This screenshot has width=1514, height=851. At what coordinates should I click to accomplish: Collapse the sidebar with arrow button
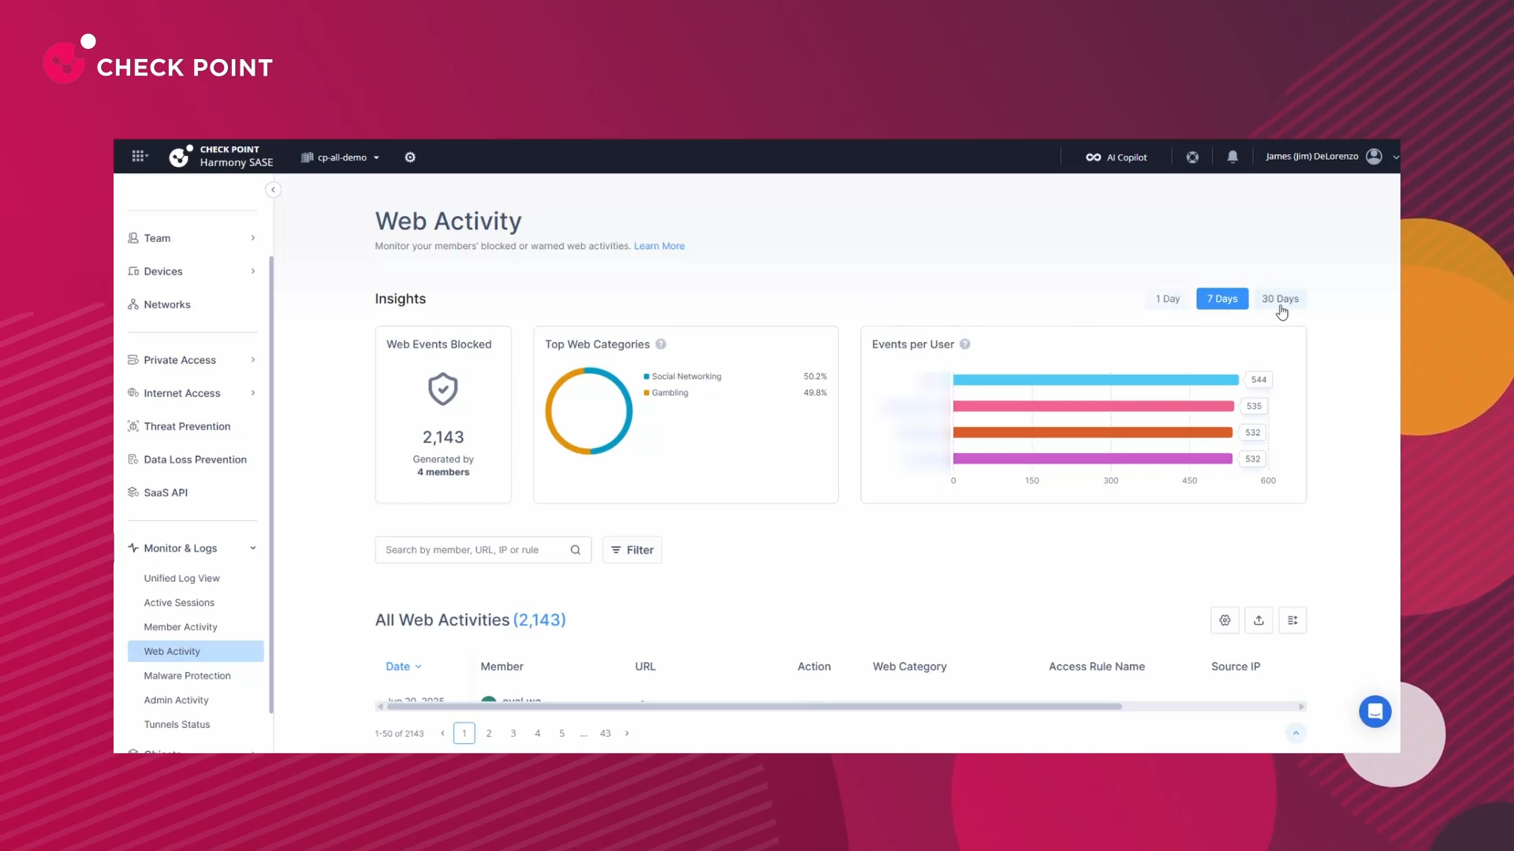[x=273, y=189]
